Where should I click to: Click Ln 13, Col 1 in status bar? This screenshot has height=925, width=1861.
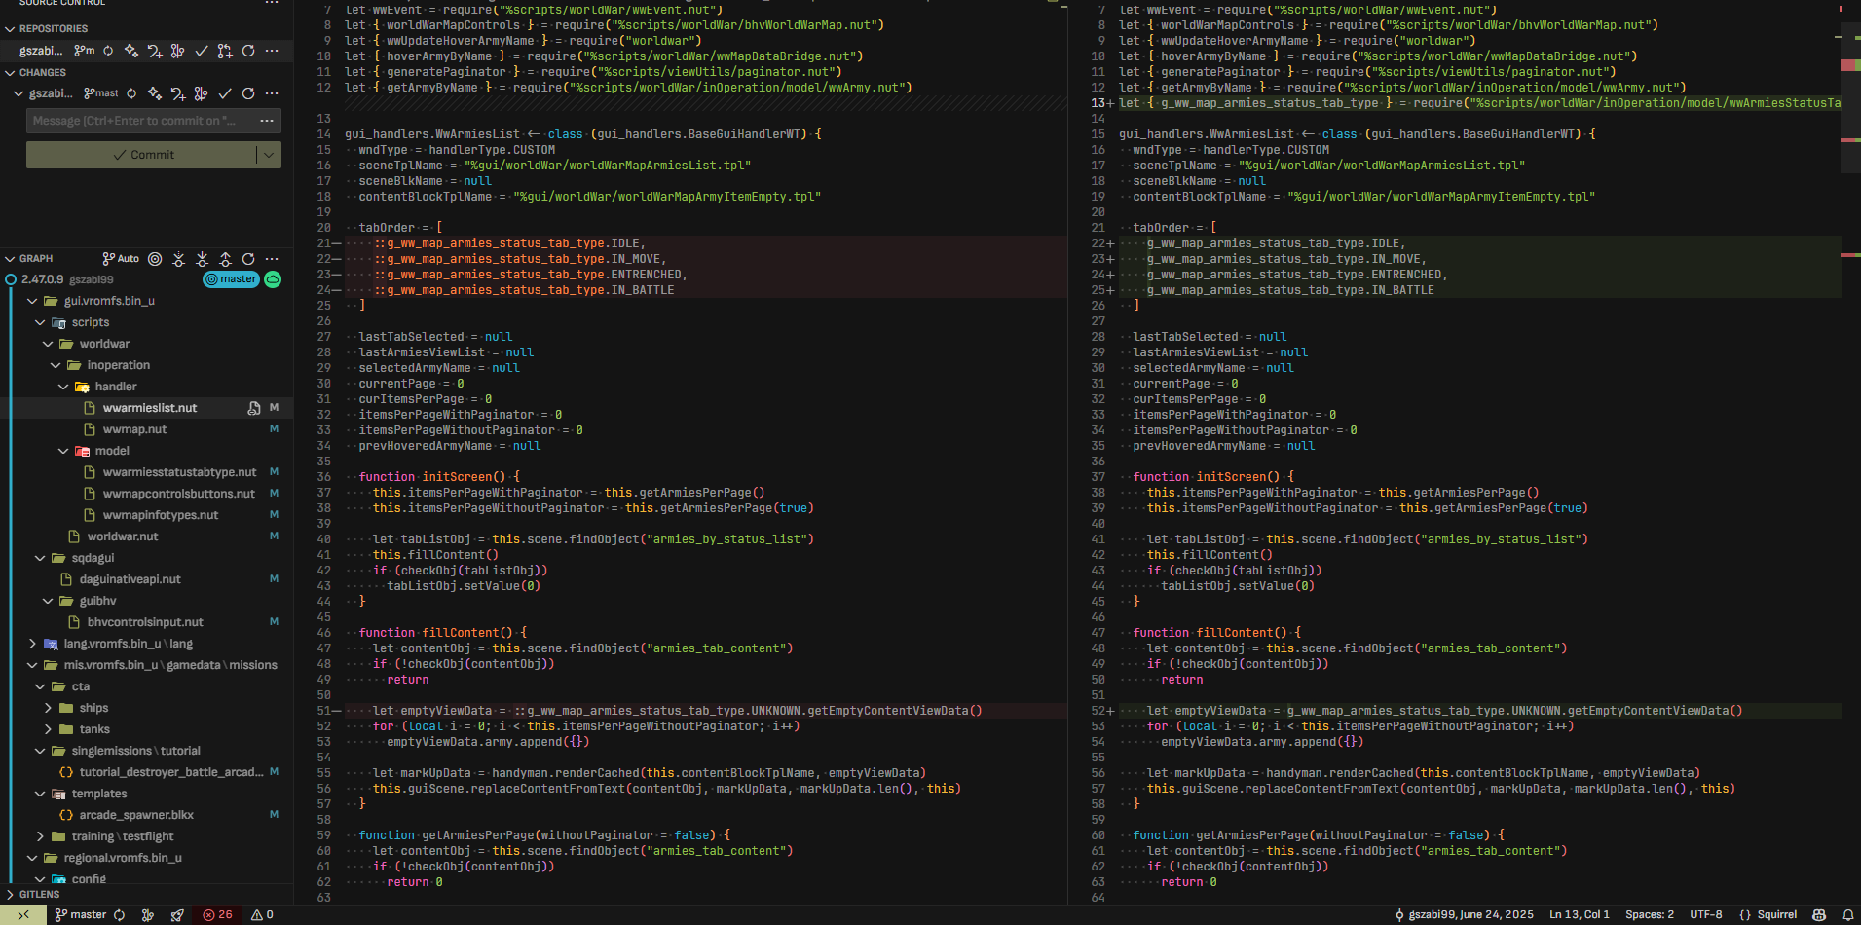click(x=1580, y=915)
